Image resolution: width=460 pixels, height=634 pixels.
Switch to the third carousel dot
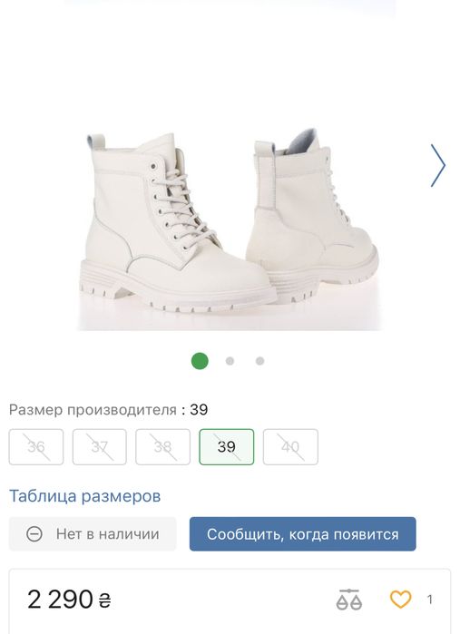(x=259, y=361)
